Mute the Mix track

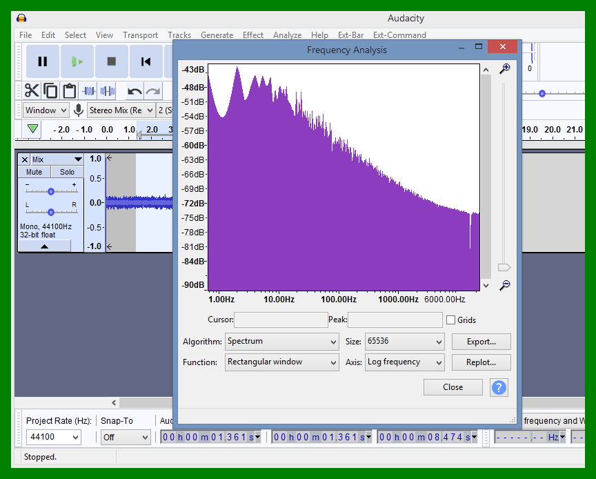pos(34,172)
